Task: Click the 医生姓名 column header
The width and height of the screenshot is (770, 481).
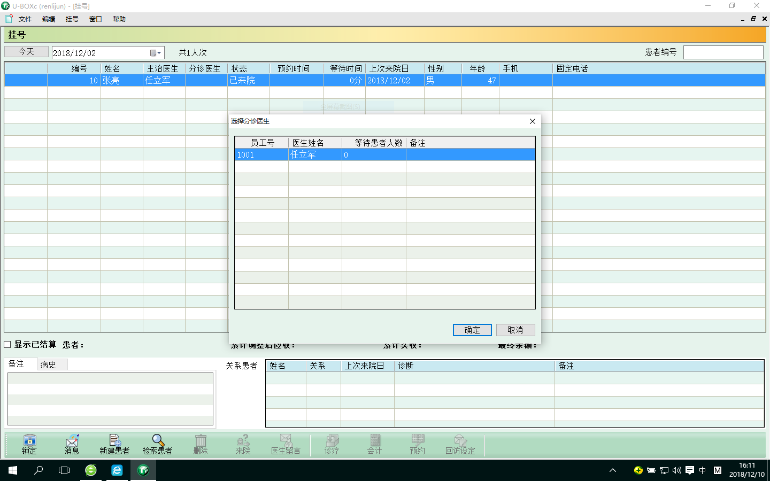Action: point(315,143)
